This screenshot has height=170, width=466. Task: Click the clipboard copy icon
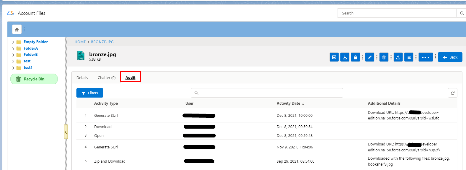[355, 57]
